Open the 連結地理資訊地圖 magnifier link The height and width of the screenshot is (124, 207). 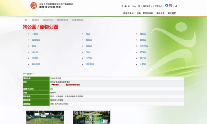pyautogui.click(x=72, y=85)
